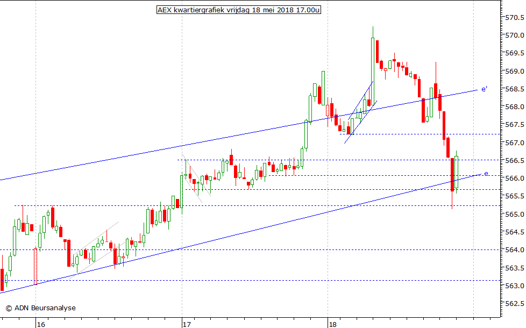
Task: Click the 569.0 price axis label
Action: coord(515,71)
